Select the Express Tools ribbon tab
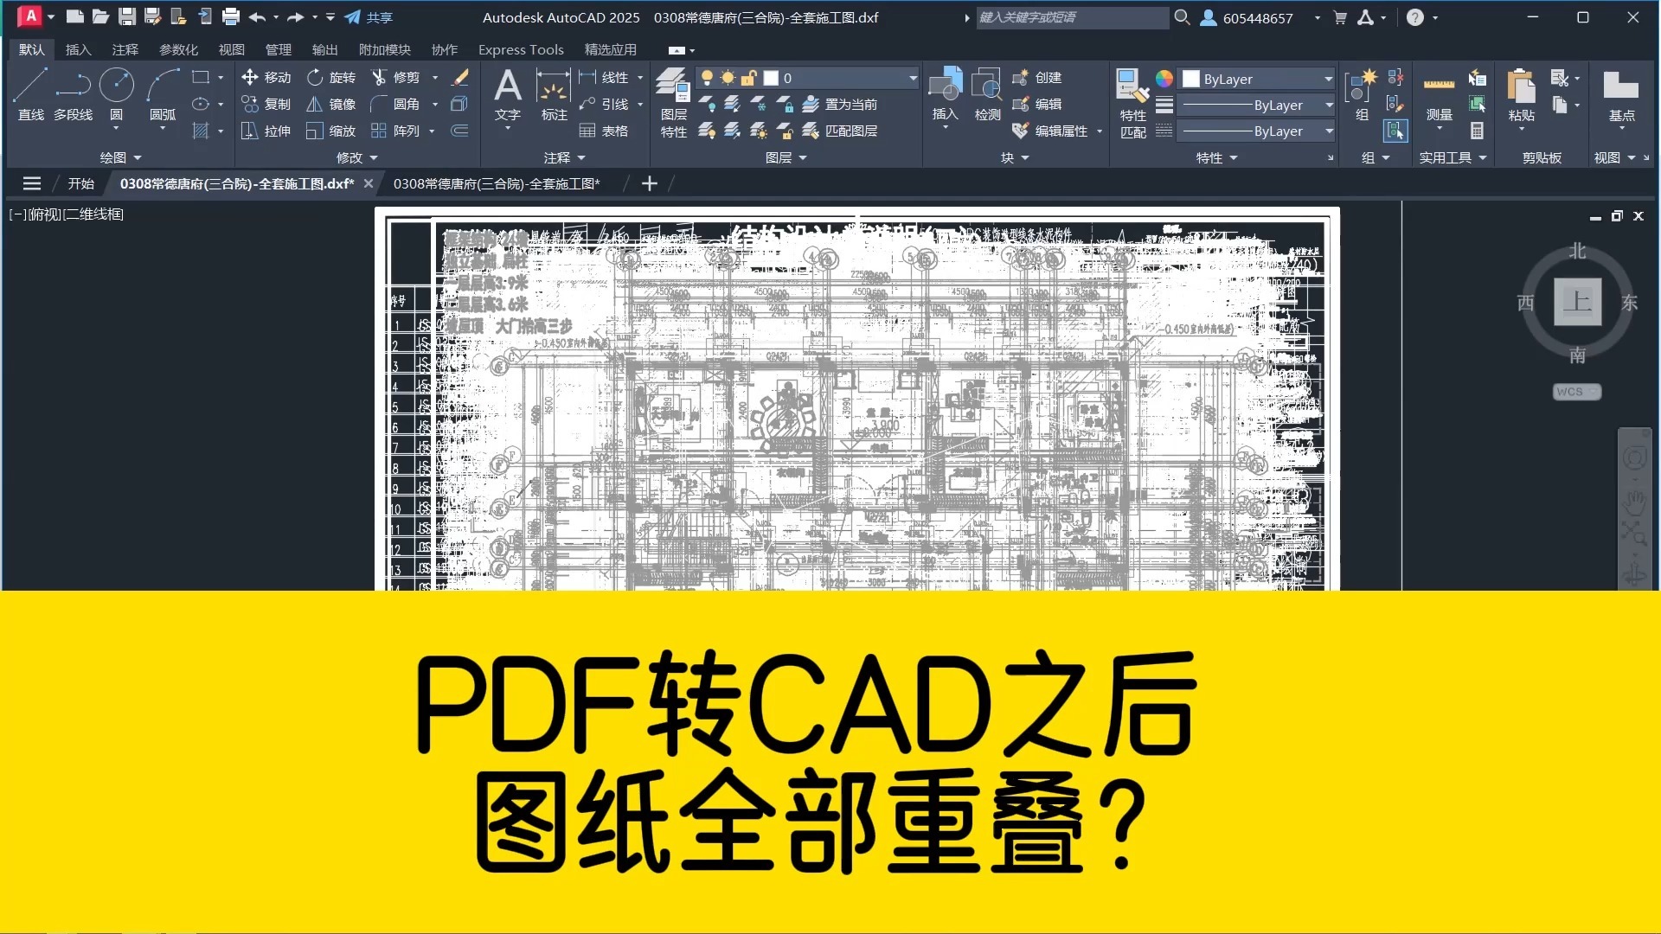1661x934 pixels. click(x=518, y=50)
